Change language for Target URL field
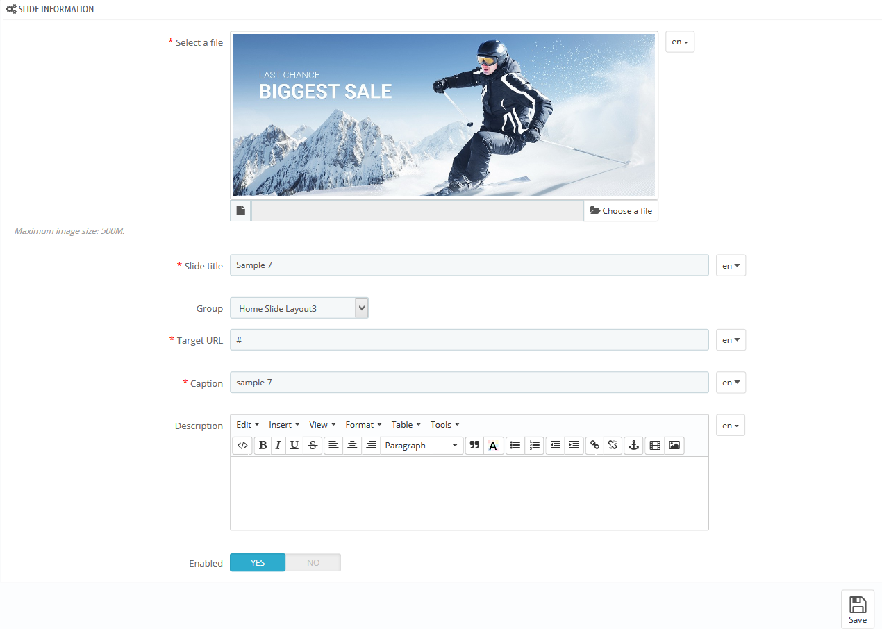This screenshot has height=629, width=882. coord(731,340)
